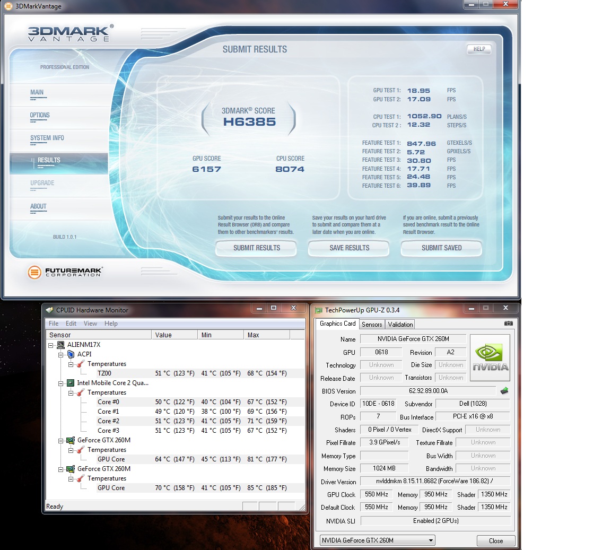Click the Subvendor field Dell (1028)
Screen dimensions: 611x550
473,404
